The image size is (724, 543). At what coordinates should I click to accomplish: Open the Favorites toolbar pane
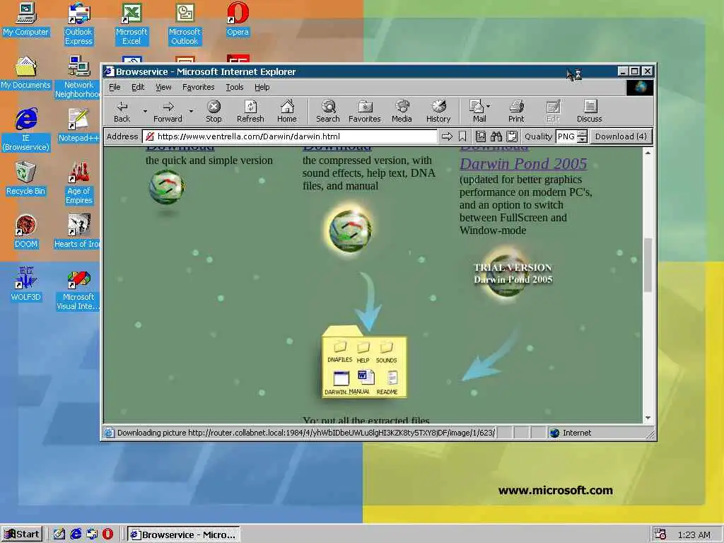coord(365,111)
